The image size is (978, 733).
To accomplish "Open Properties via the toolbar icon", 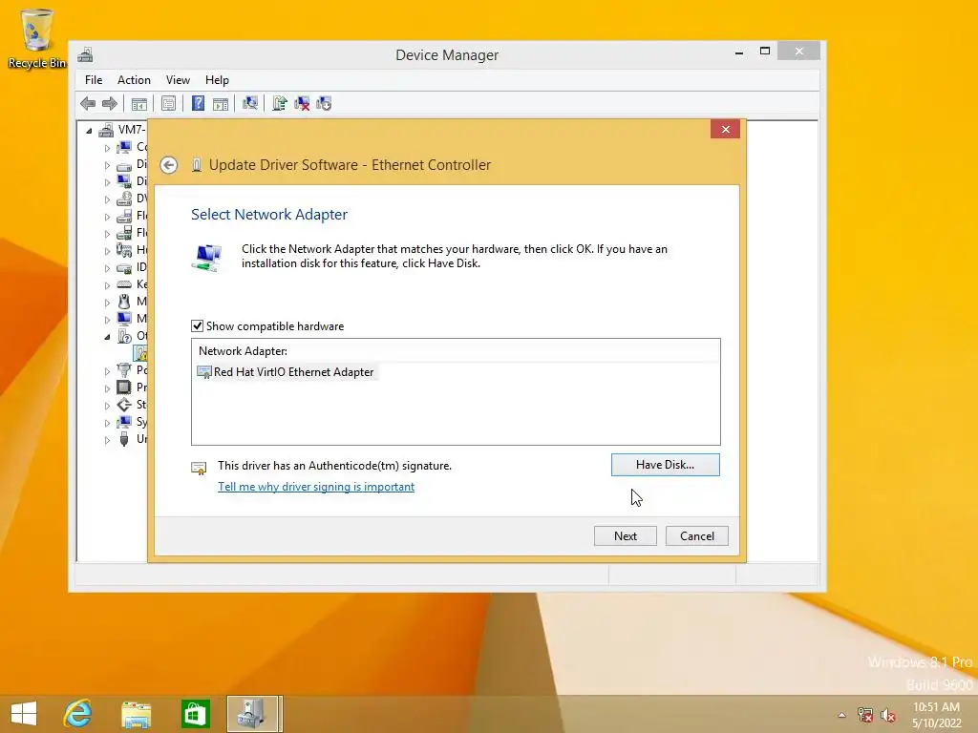I will (168, 103).
